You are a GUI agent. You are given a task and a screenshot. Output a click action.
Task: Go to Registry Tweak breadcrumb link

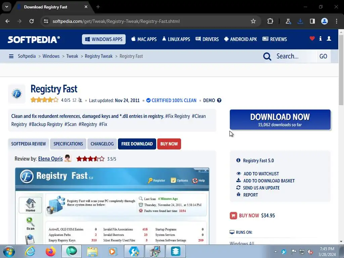[x=98, y=56]
